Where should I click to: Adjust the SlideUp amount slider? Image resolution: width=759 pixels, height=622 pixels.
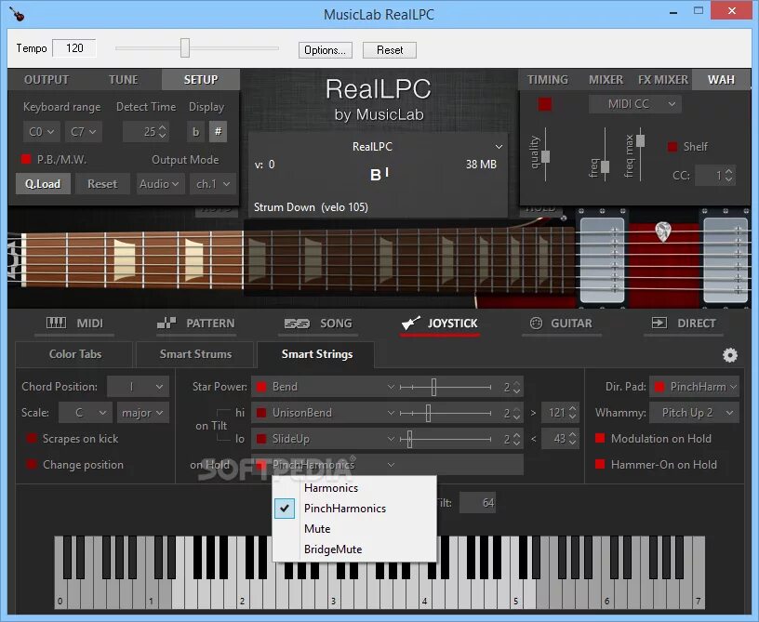[409, 439]
